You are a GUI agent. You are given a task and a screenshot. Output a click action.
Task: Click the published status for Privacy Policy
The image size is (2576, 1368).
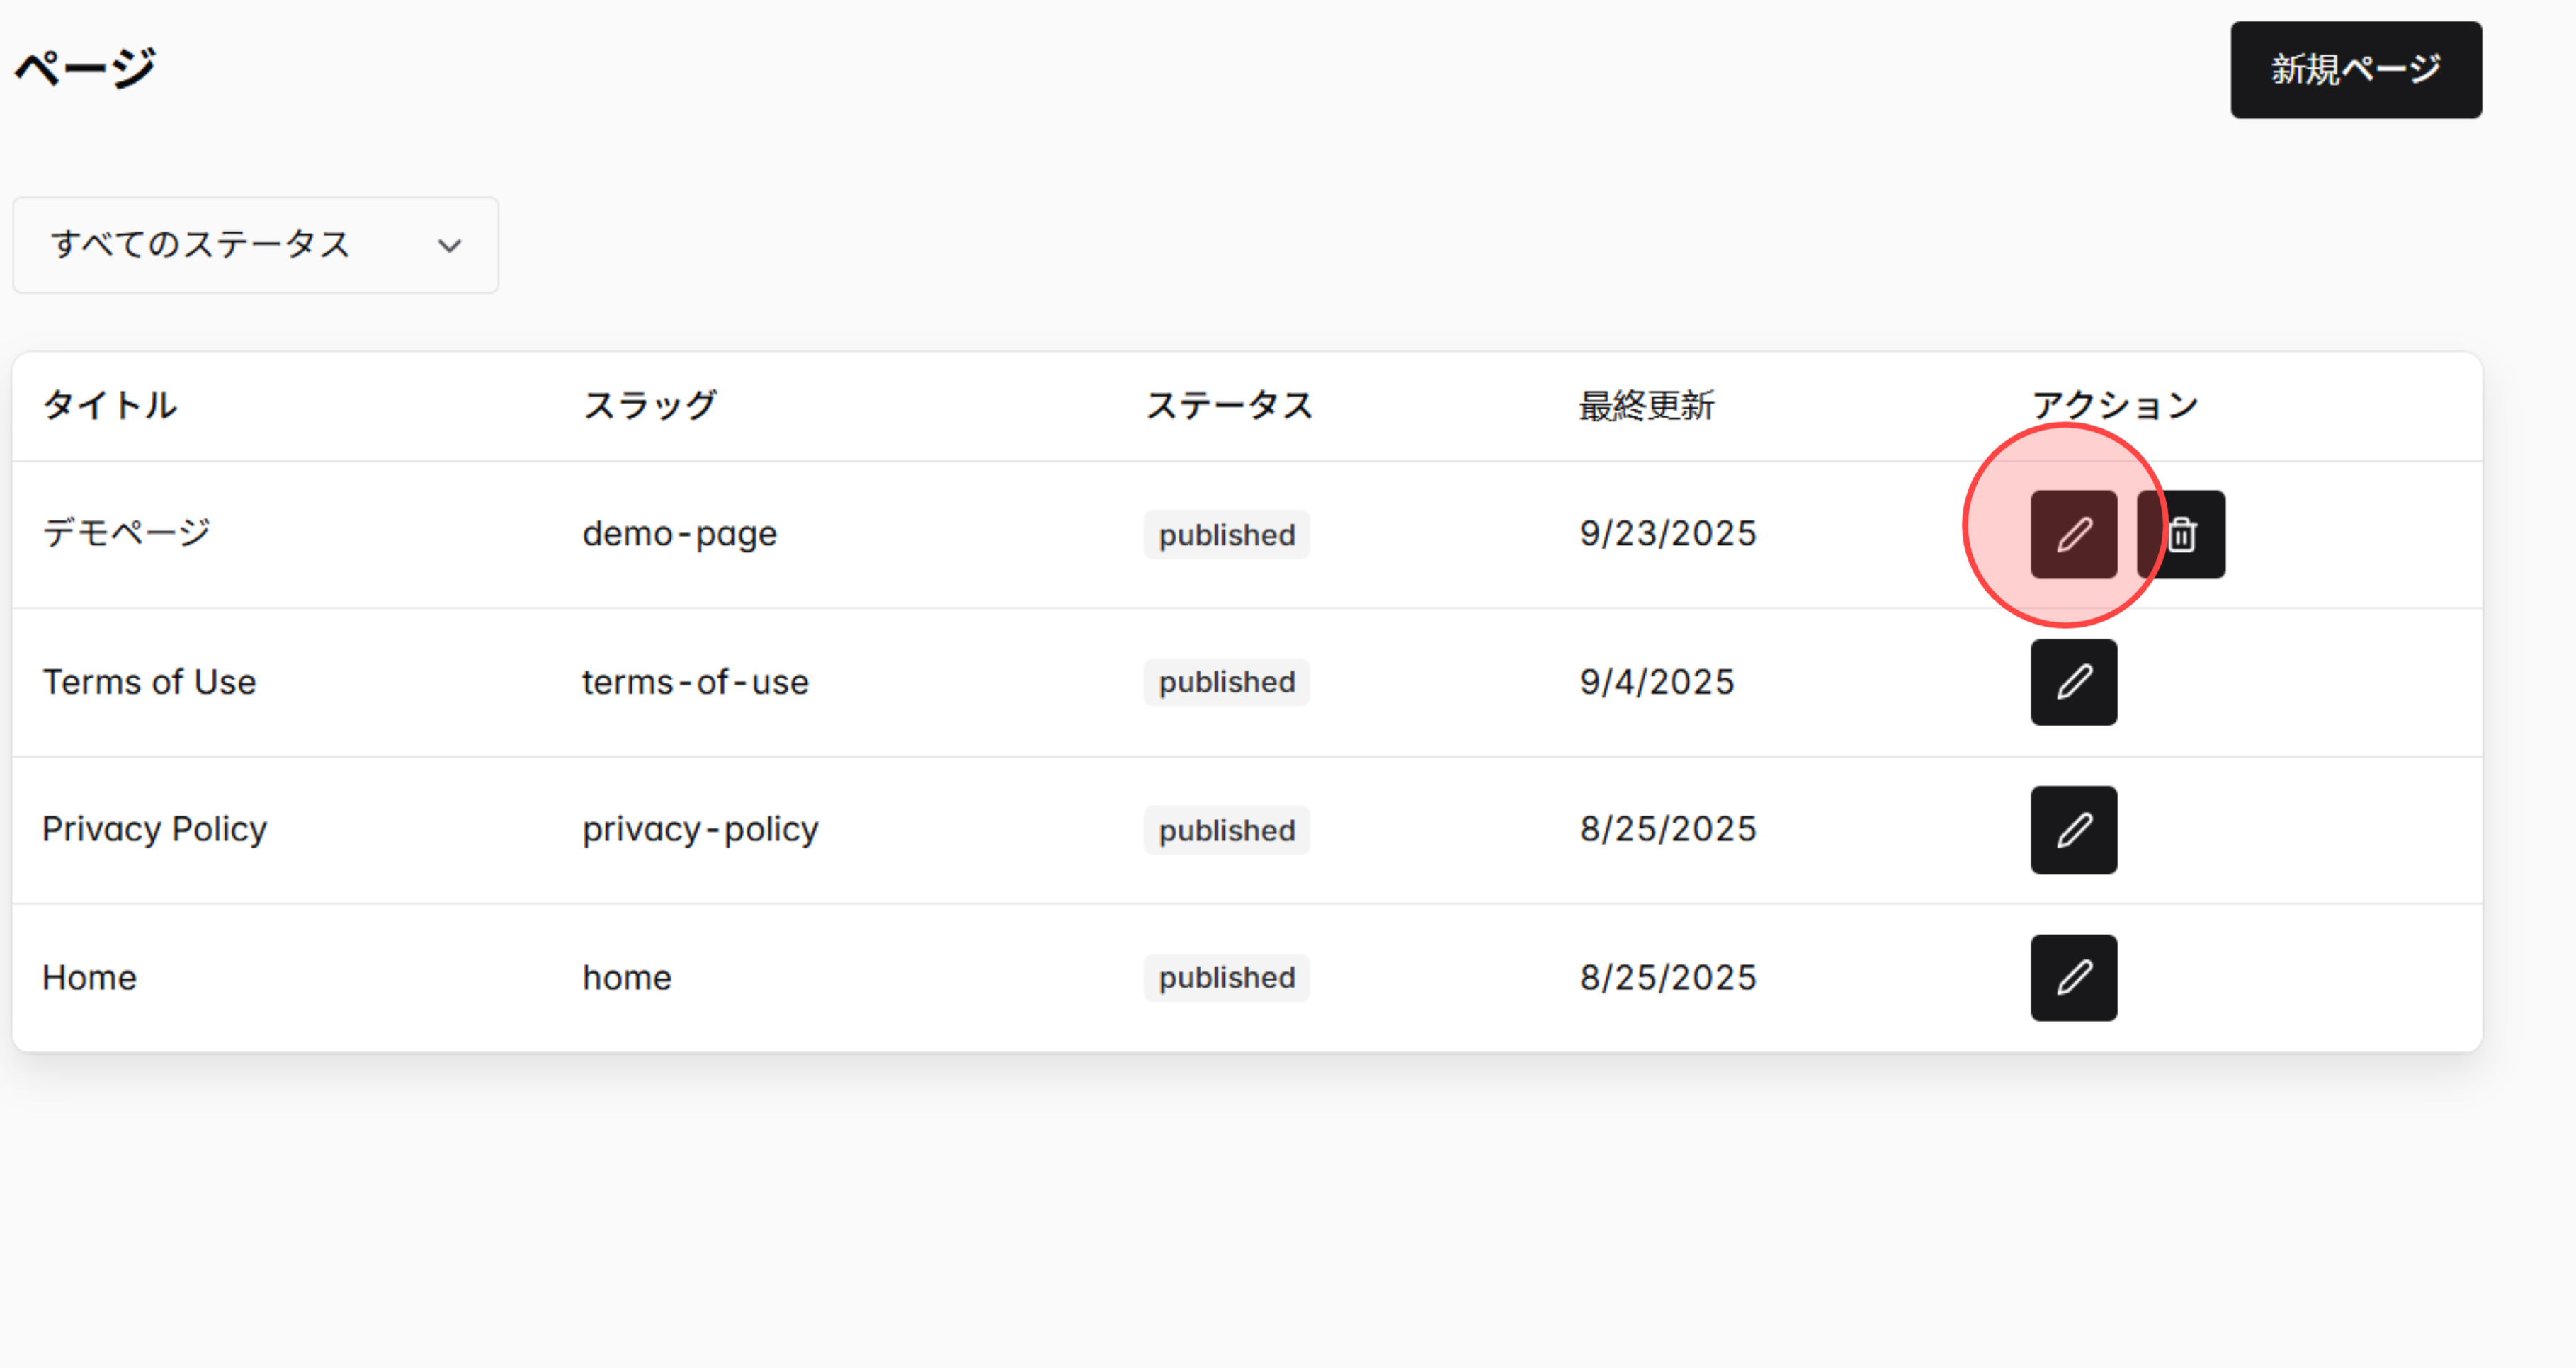coord(1226,829)
